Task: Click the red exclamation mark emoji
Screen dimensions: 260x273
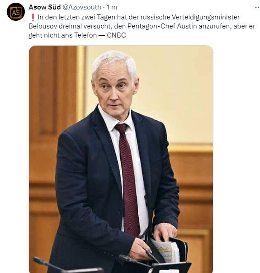Action: pyautogui.click(x=33, y=17)
